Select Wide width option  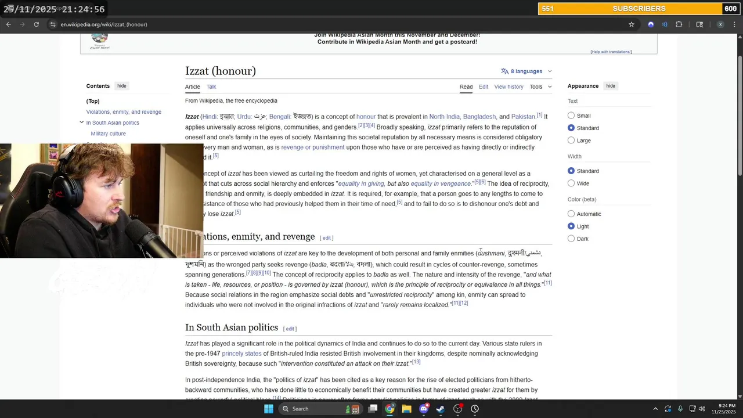[571, 183]
